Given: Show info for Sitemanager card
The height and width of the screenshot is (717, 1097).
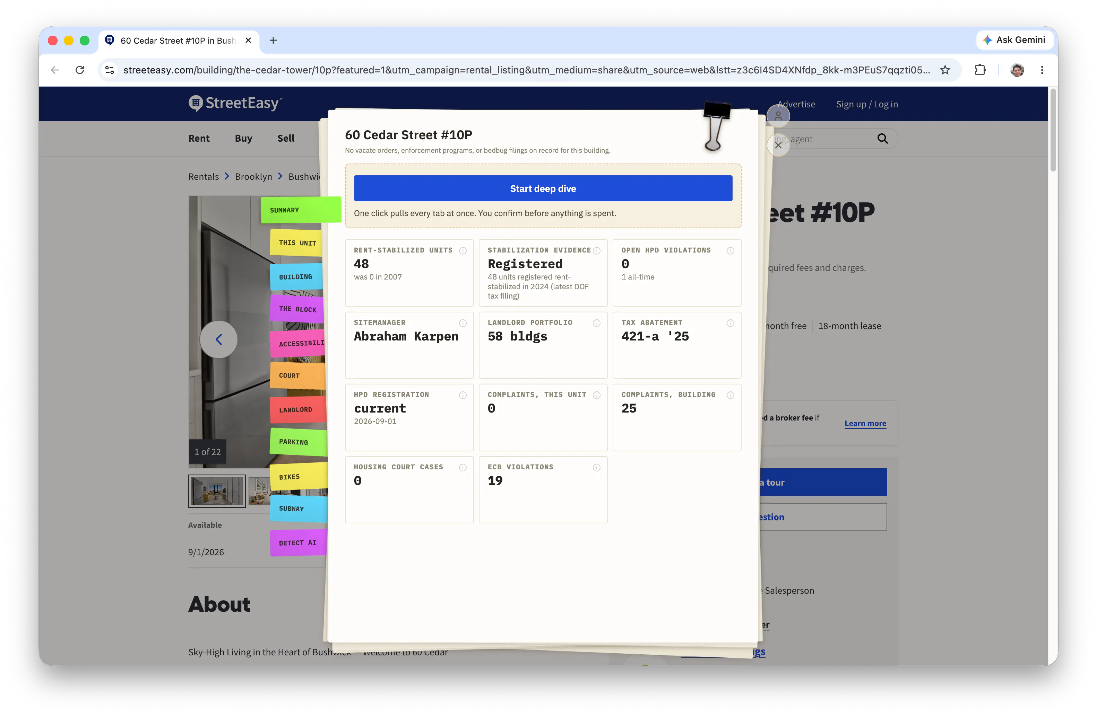Looking at the screenshot, I should [x=462, y=323].
